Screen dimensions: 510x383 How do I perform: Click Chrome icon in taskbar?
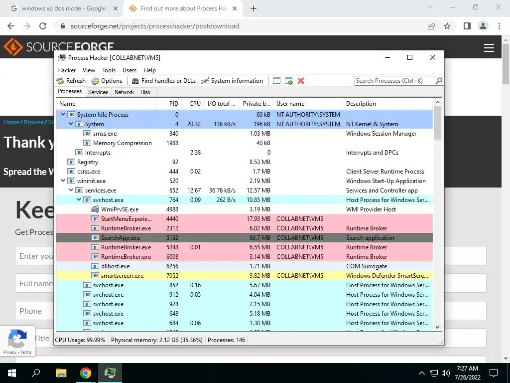86,373
